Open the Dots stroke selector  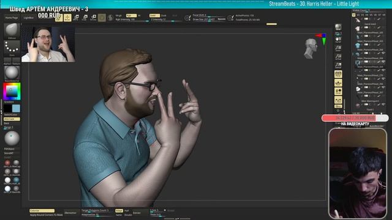tap(12, 48)
